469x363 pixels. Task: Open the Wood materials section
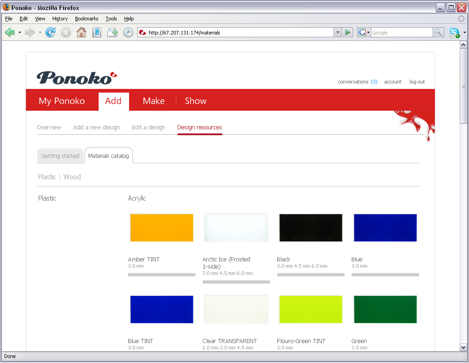[72, 177]
